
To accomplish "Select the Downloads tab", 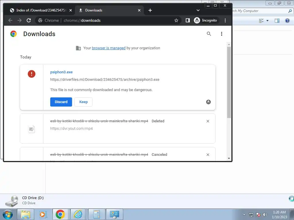I will point(109,10).
